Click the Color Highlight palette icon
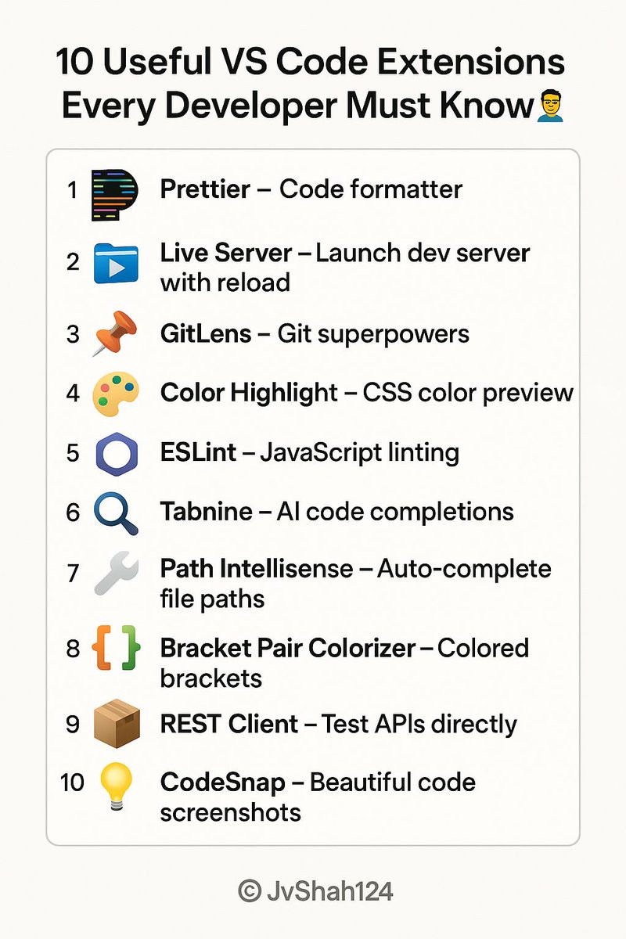The width and height of the screenshot is (626, 939). pyautogui.click(x=116, y=394)
